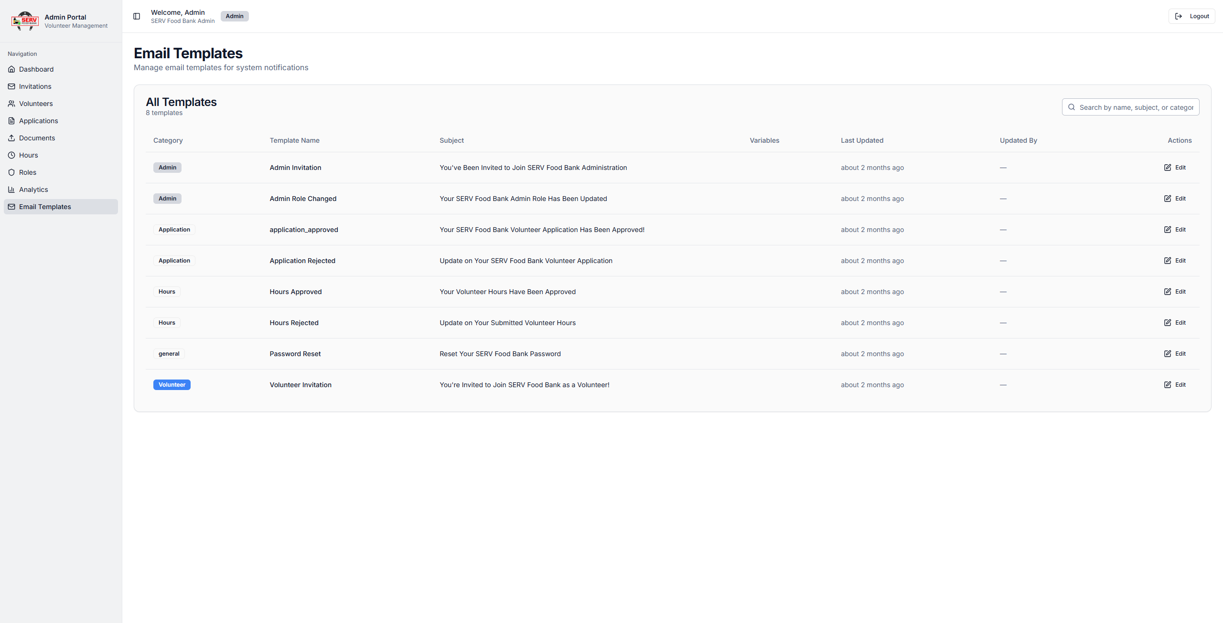Viewport: 1223px width, 623px height.
Task: Edit the Volunteer Invitation template
Action: point(1175,385)
